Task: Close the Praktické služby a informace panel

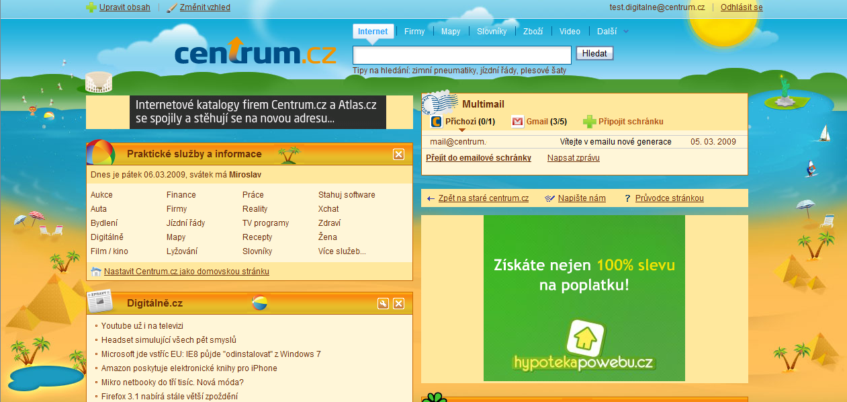Action: click(398, 155)
